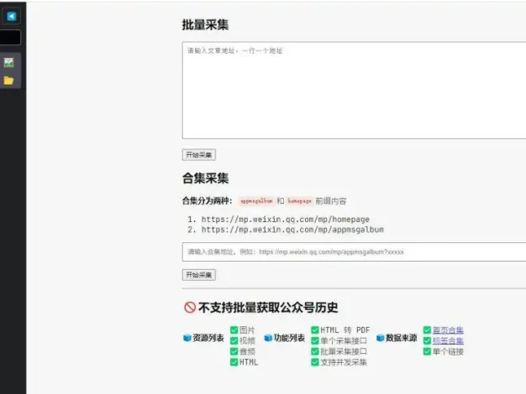The height and width of the screenshot is (394, 526).
Task: Click the green check next to HTML
Action: [234, 362]
